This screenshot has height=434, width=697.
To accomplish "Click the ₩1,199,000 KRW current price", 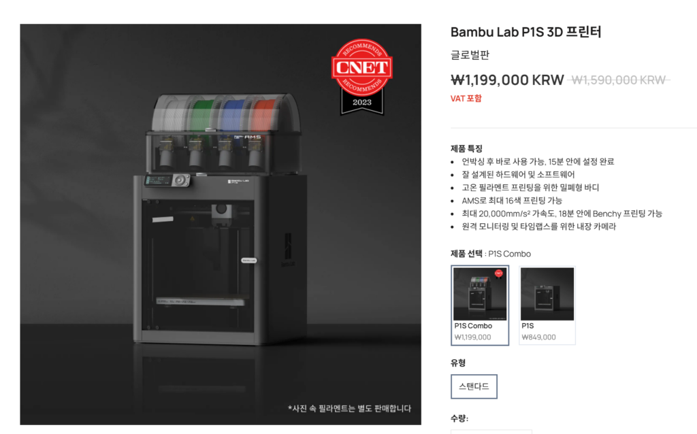I will [x=507, y=80].
